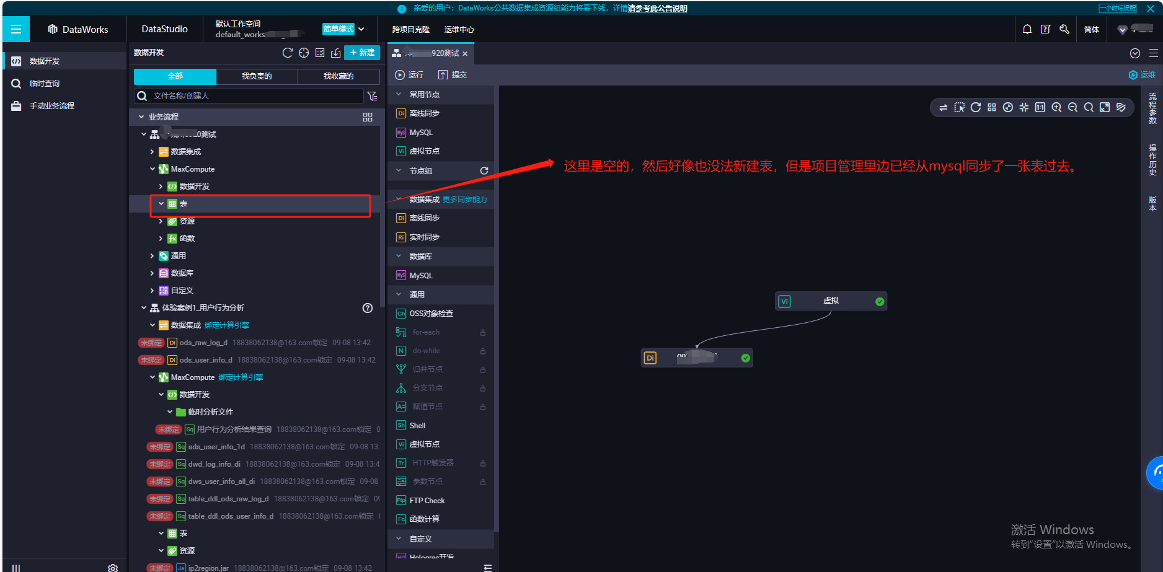The width and height of the screenshot is (1163, 572).
Task: Open 手动业务流程 in the left sidebar
Action: pyautogui.click(x=64, y=105)
